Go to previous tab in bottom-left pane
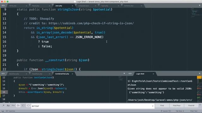Image resolution: width=202 pixels, height=113 pixels. click(x=2, y=73)
